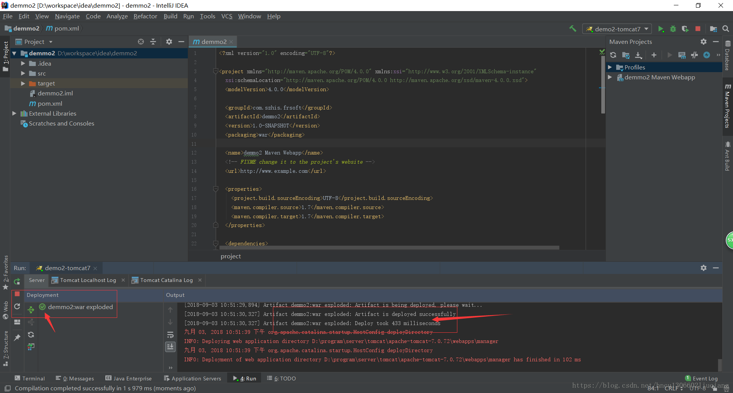Stop server using top toolbar red square
733x393 pixels.
[698, 29]
